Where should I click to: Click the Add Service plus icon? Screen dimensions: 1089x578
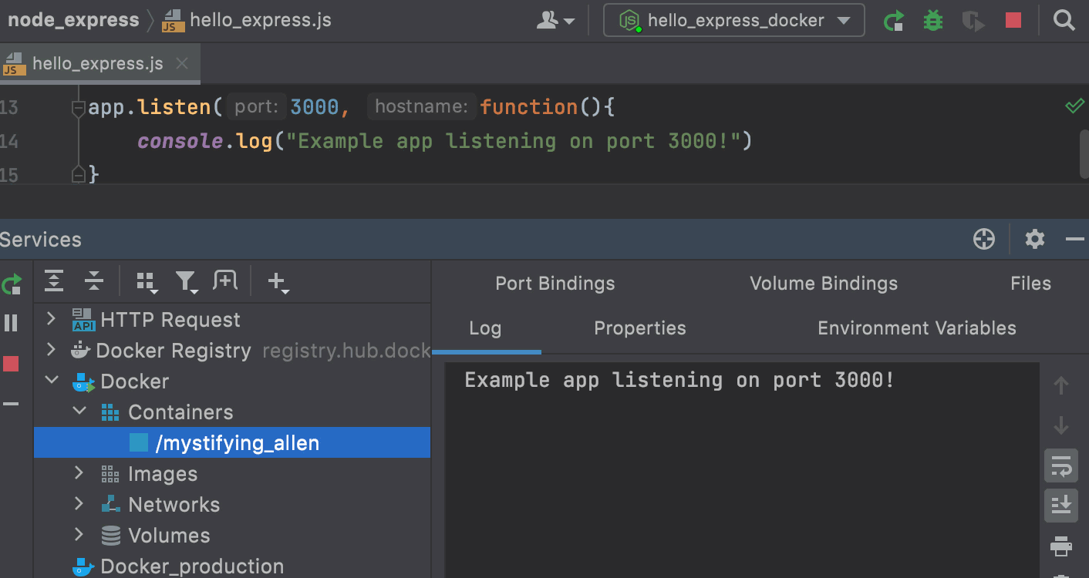[x=277, y=282]
